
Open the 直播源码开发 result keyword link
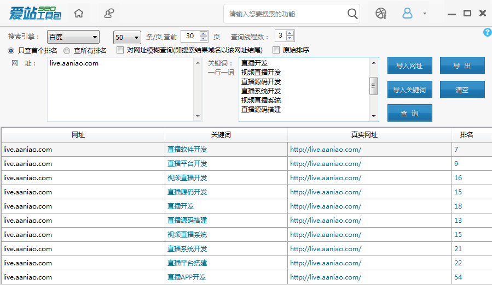pyautogui.click(x=187, y=192)
